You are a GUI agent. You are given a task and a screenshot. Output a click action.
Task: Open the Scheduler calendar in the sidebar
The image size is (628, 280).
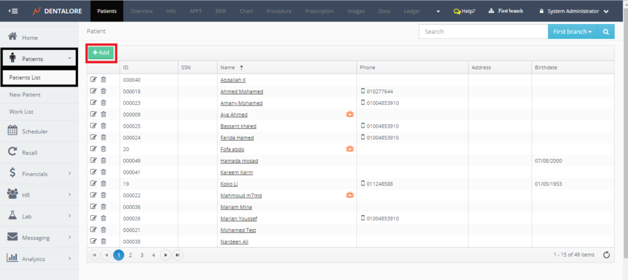pos(34,131)
